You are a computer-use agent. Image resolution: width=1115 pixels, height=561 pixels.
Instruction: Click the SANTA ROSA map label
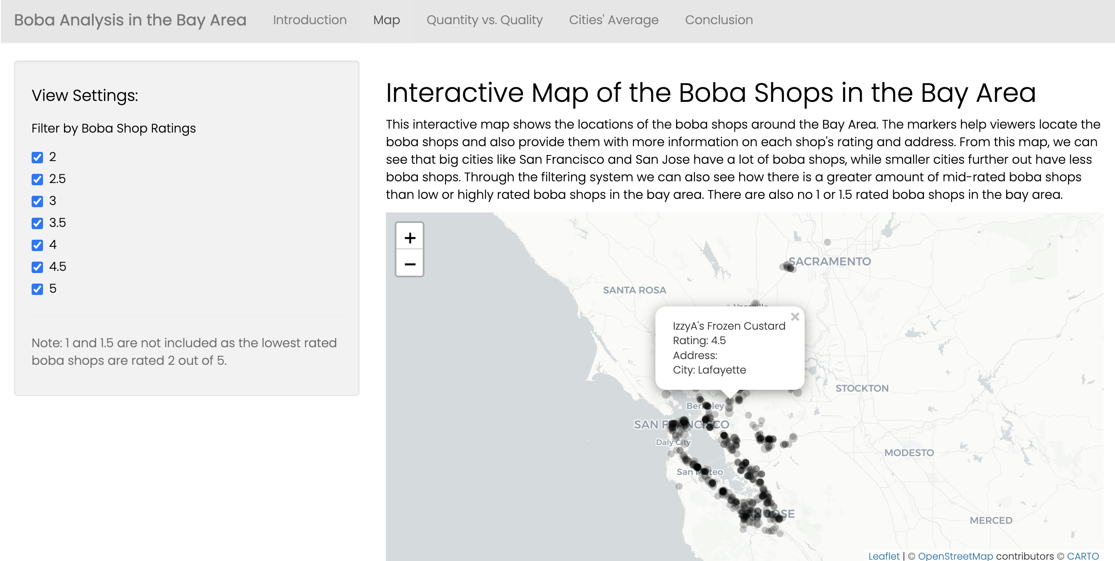point(634,290)
